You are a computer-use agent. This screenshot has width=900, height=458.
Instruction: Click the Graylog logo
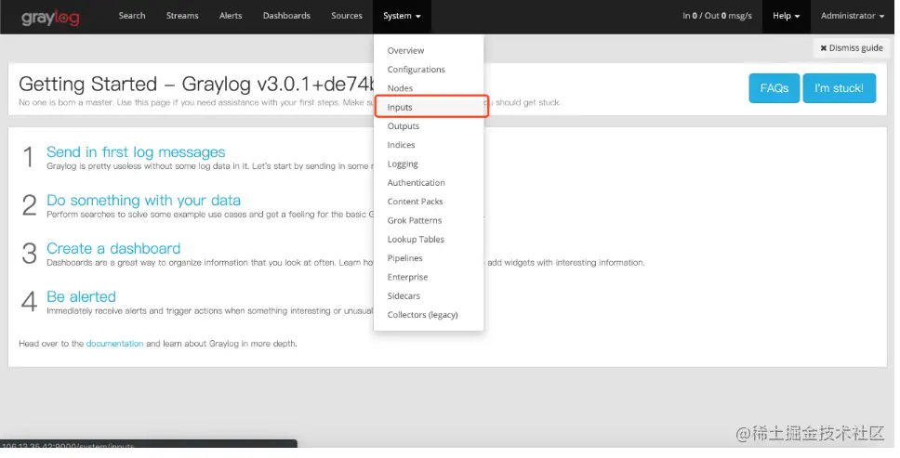point(50,18)
